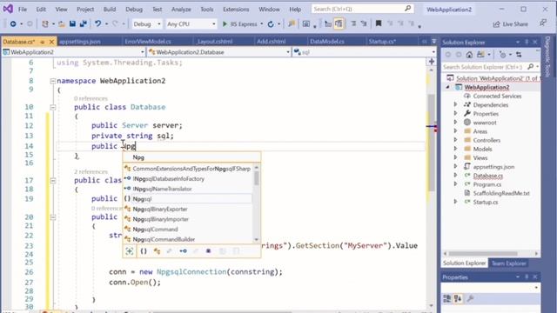Select NpgsqlBinaryExporter in IntelliSense list
This screenshot has height=313, width=557.
click(160, 209)
